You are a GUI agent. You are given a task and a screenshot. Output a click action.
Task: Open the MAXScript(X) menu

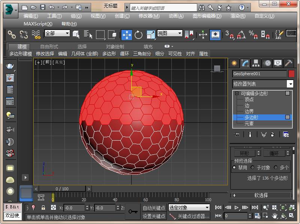point(38,24)
